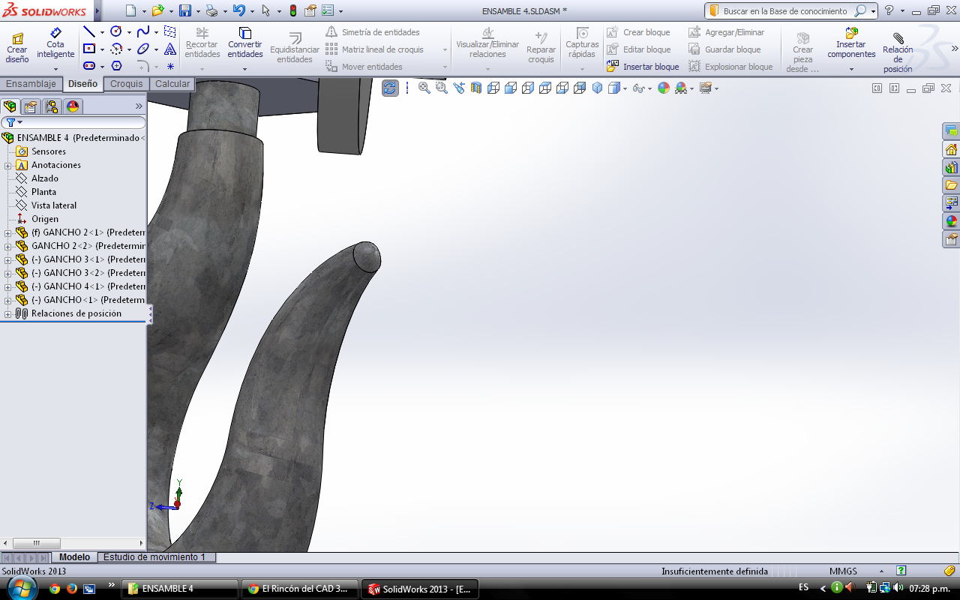Open Design Library in the task pane

tap(951, 167)
